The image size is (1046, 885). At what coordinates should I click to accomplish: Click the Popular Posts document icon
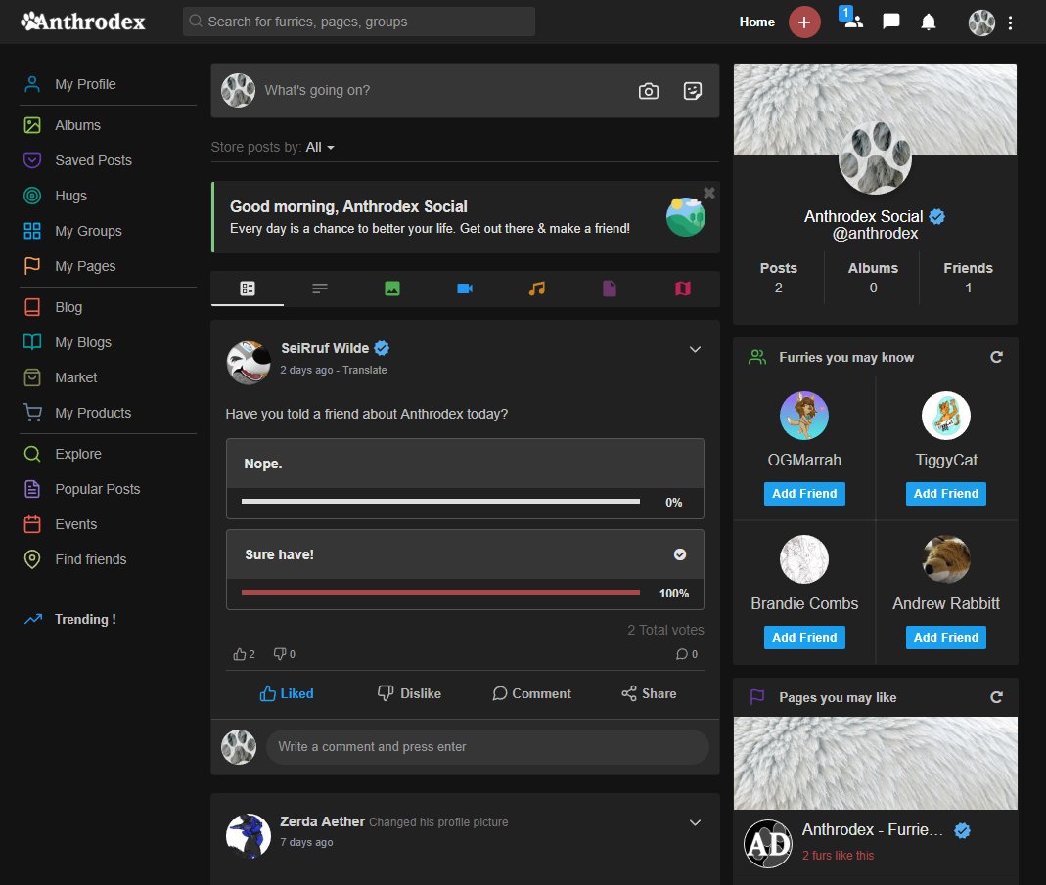32,489
